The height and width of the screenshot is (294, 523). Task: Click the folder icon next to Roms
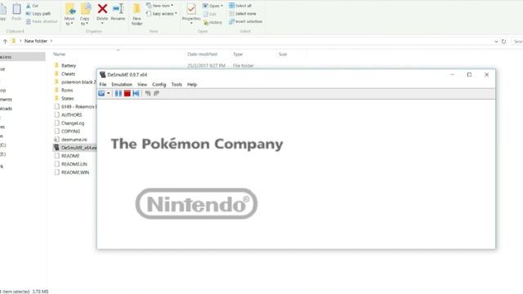pyautogui.click(x=56, y=90)
